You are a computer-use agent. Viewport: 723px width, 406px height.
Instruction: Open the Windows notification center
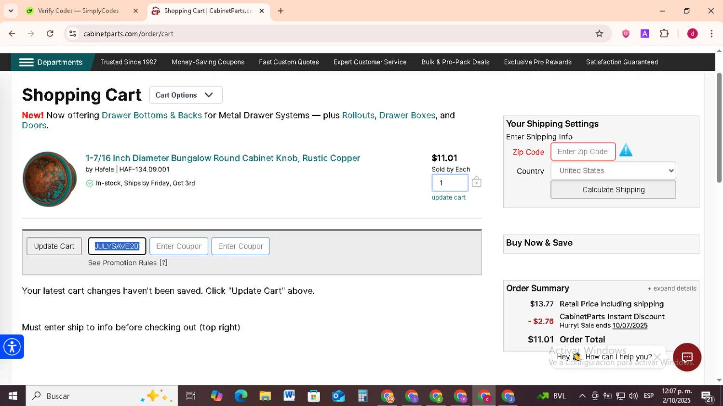(708, 396)
